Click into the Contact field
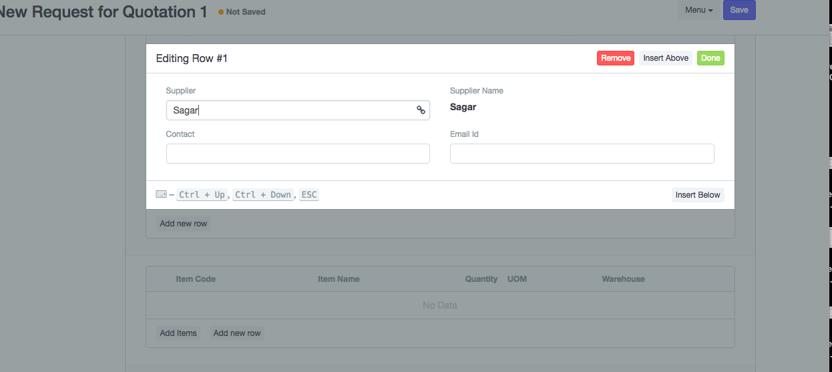 (298, 154)
